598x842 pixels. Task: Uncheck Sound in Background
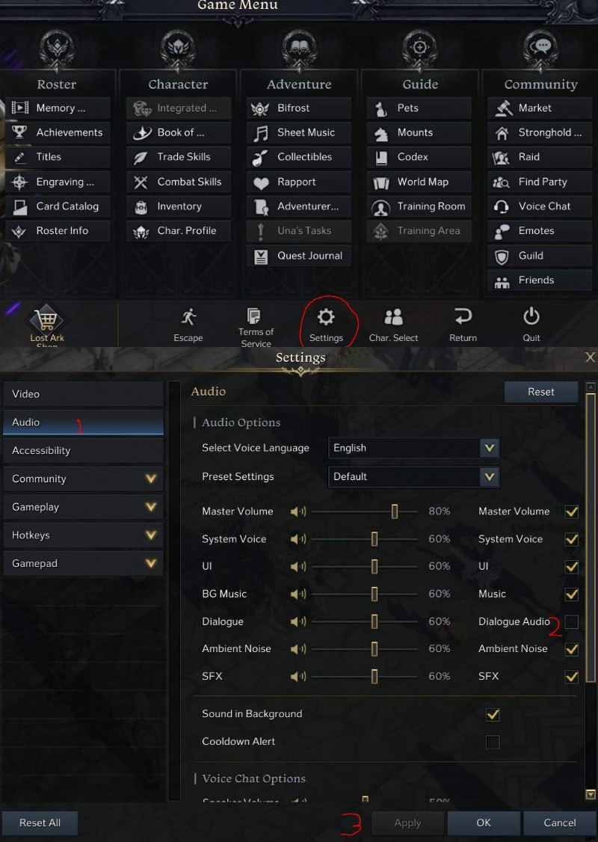click(x=493, y=714)
